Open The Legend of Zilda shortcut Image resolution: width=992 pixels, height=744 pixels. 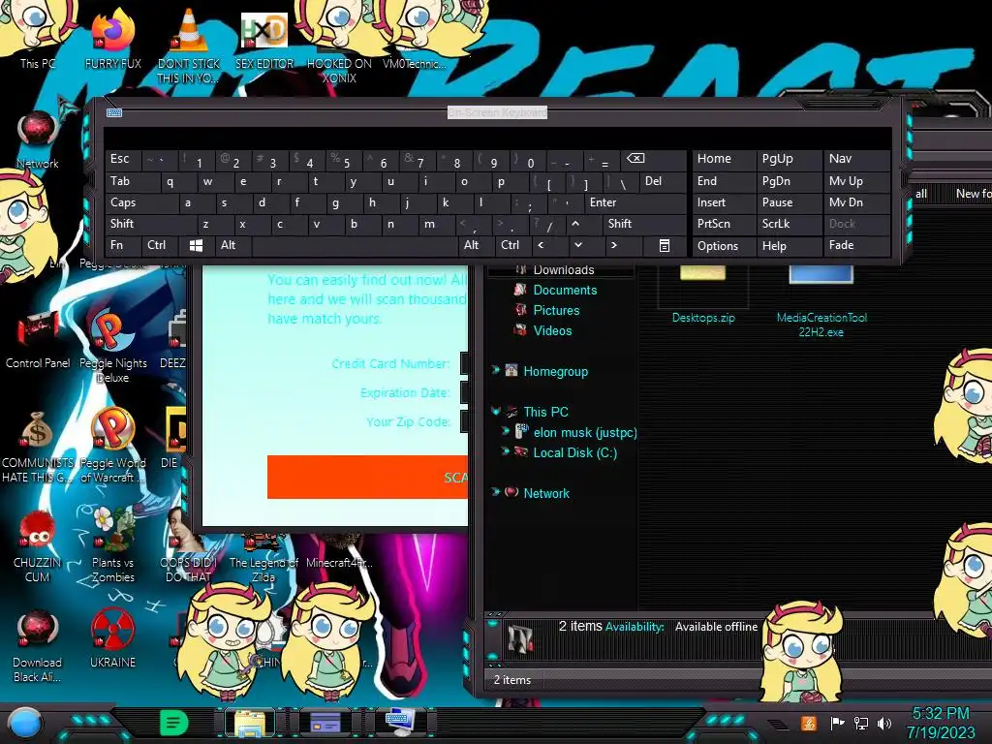263,560
